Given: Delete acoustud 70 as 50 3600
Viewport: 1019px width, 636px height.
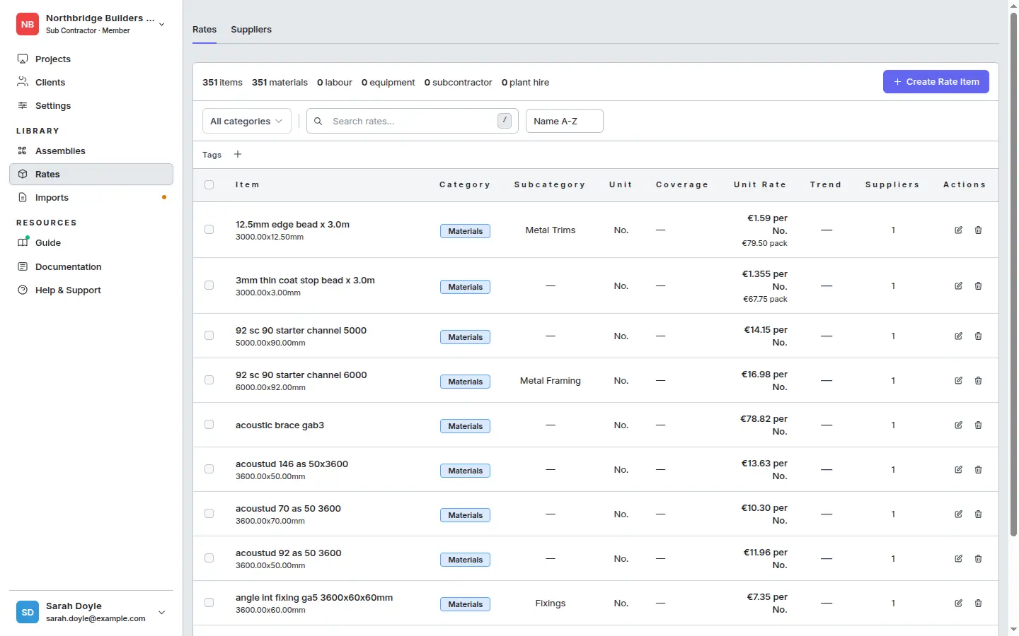Looking at the screenshot, I should pos(978,514).
